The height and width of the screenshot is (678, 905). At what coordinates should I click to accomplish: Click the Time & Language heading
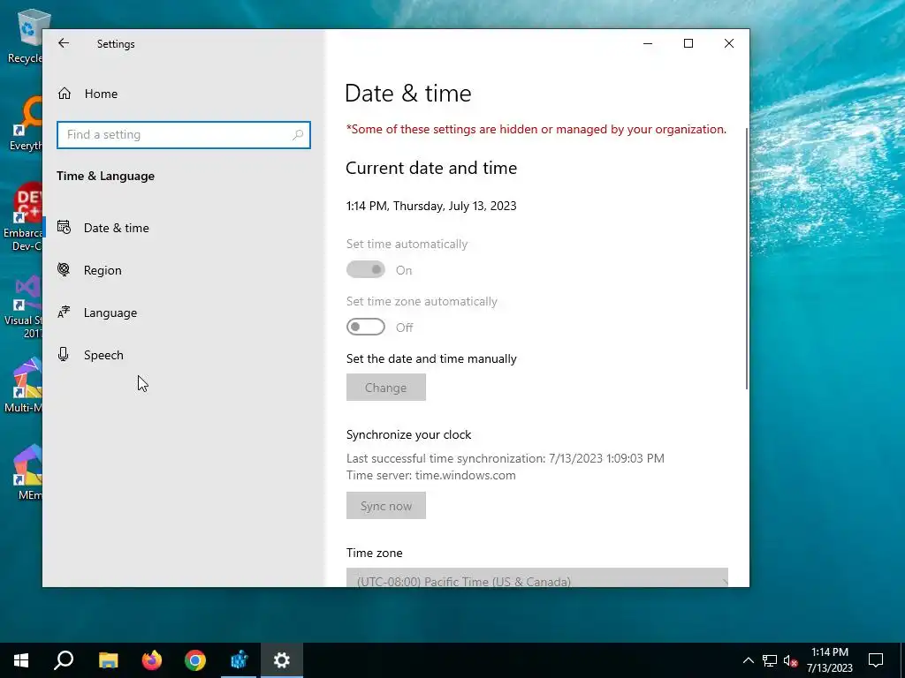(106, 176)
